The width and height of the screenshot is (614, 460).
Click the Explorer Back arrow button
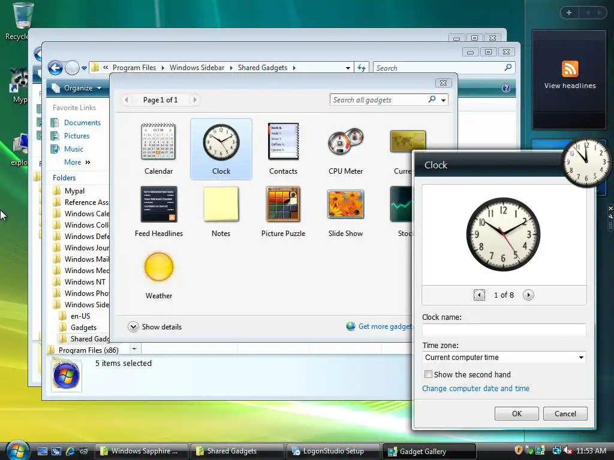tap(55, 68)
